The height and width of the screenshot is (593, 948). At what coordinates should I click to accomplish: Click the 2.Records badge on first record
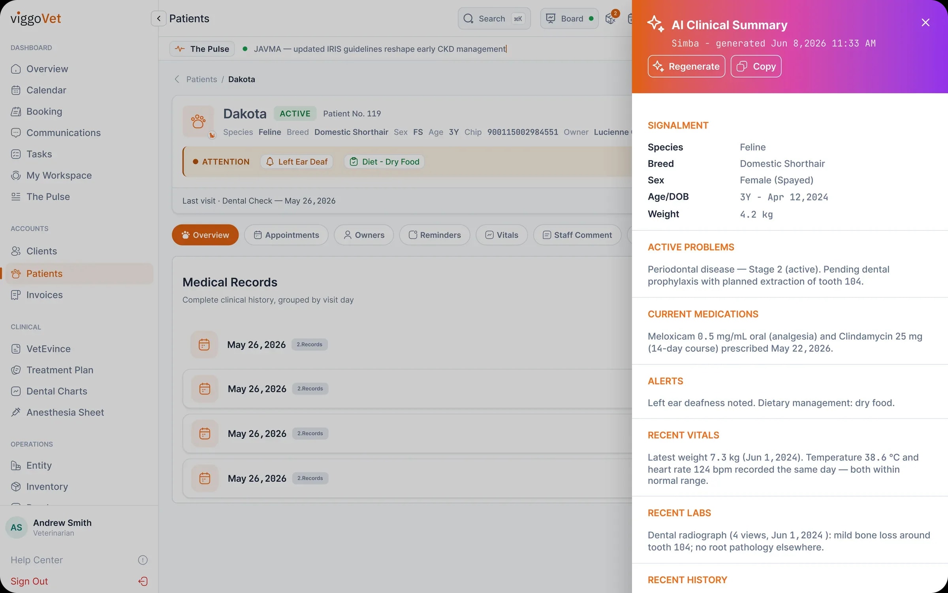click(309, 345)
